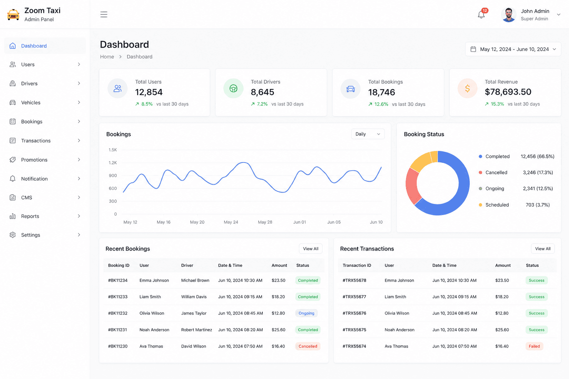Click the Drivers icon in sidebar
The height and width of the screenshot is (379, 569).
click(x=13, y=84)
